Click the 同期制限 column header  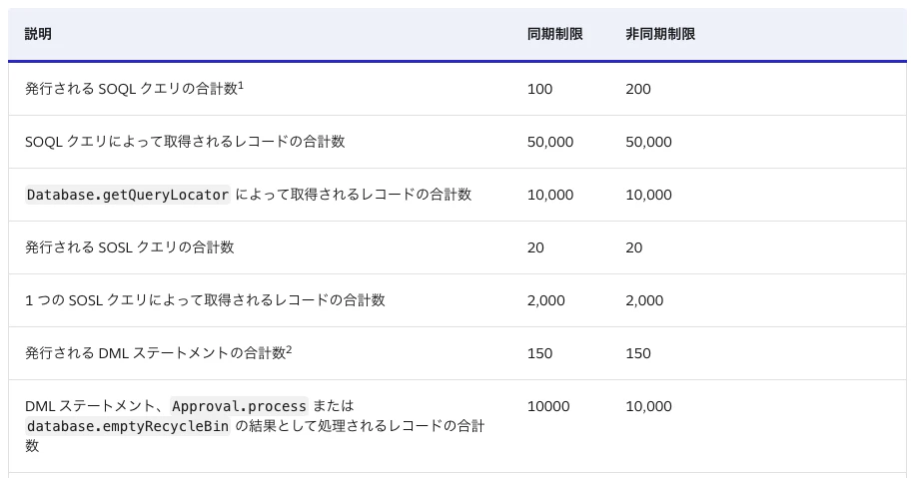click(554, 34)
